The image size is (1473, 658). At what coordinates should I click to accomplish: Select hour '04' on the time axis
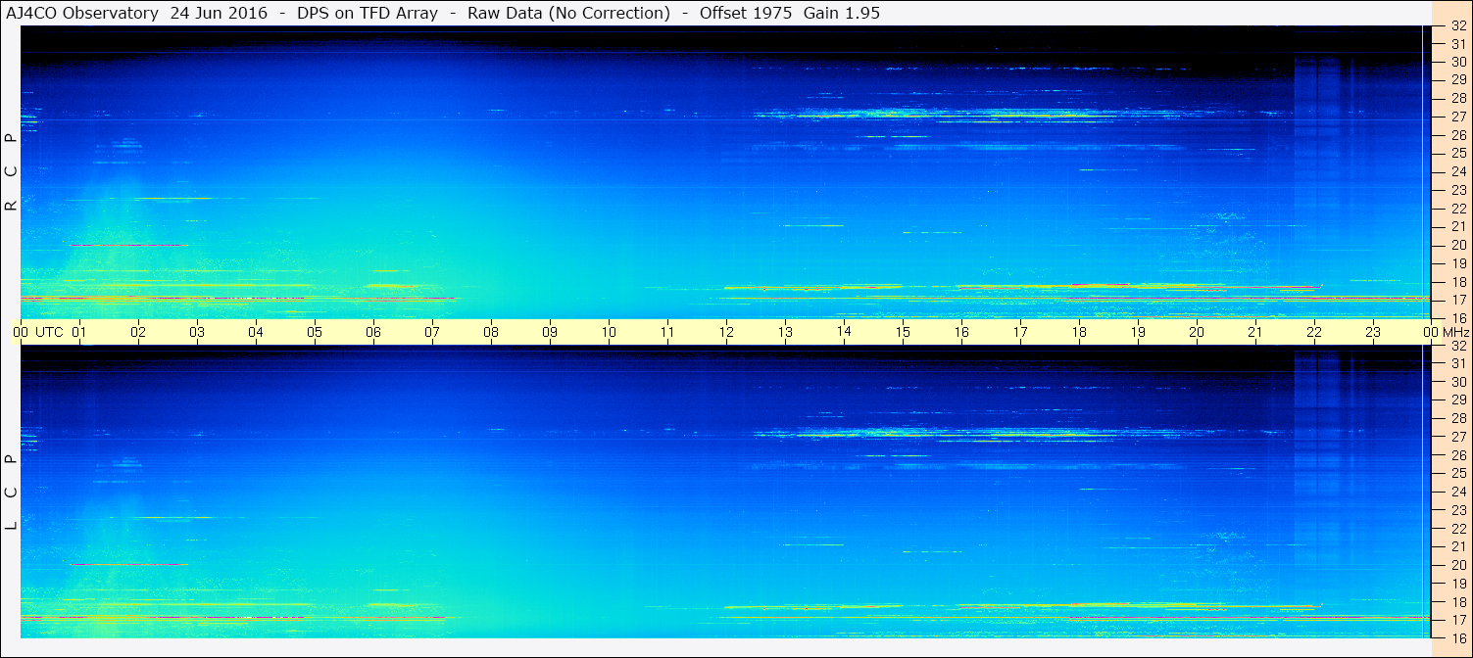coord(256,332)
